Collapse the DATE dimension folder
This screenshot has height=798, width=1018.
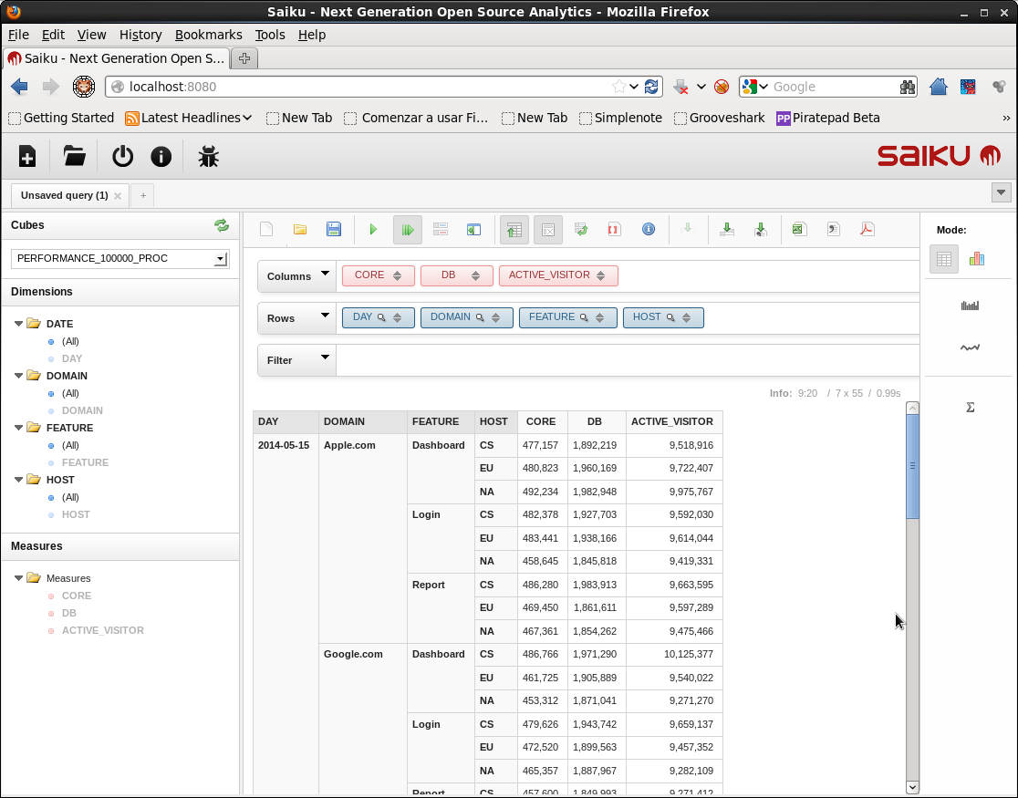(19, 324)
